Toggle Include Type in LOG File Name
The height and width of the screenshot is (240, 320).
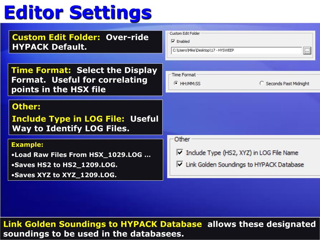point(180,152)
